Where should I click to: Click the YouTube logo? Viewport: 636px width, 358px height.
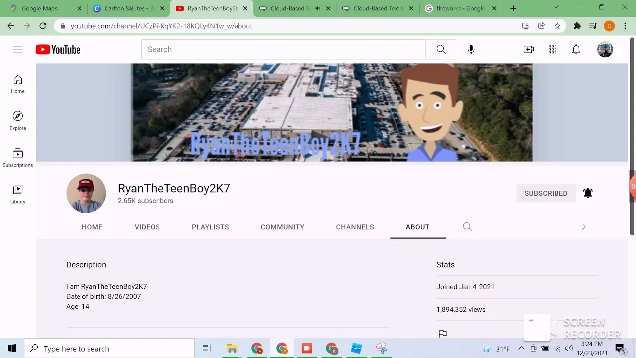click(x=58, y=49)
